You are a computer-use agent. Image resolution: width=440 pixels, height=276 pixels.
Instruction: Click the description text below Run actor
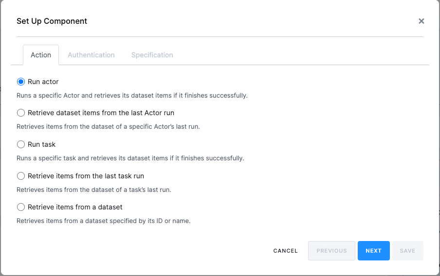[132, 95]
